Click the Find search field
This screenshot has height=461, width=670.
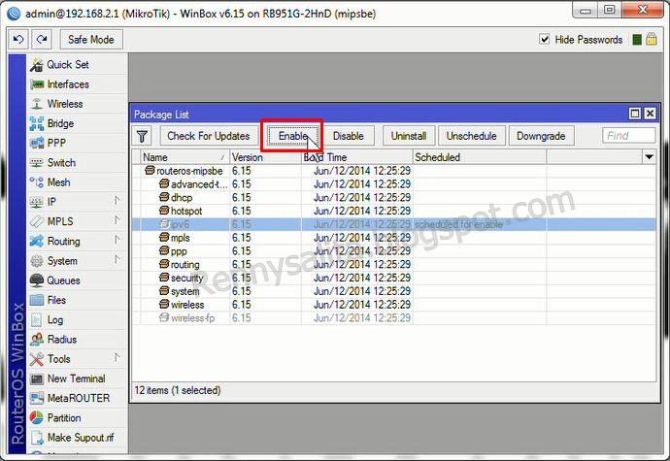click(x=628, y=136)
